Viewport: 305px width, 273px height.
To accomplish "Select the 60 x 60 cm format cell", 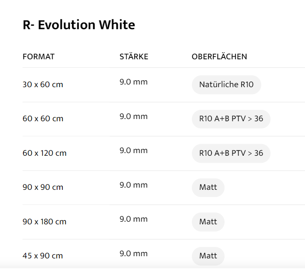I will coord(42,119).
